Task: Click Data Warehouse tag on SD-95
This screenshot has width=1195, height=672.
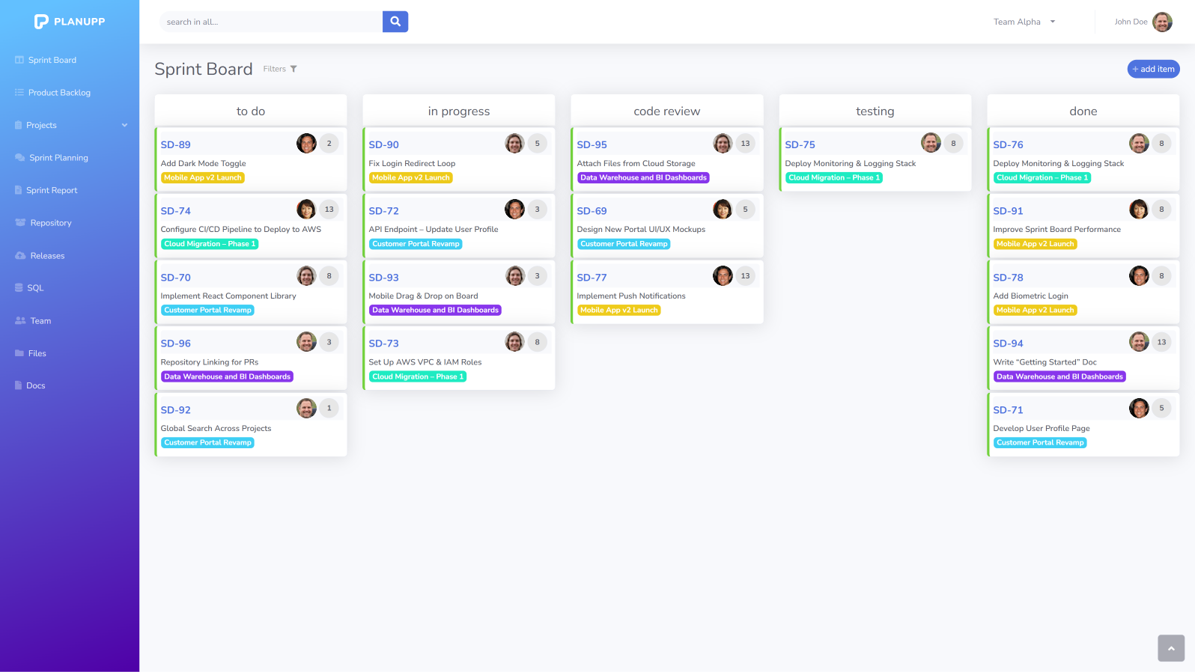Action: point(643,177)
